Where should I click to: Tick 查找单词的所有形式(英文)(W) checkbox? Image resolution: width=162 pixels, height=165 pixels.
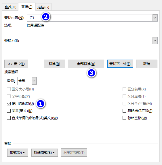point(9,118)
